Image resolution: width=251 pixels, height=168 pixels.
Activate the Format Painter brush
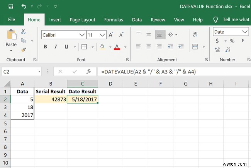coord(24,50)
